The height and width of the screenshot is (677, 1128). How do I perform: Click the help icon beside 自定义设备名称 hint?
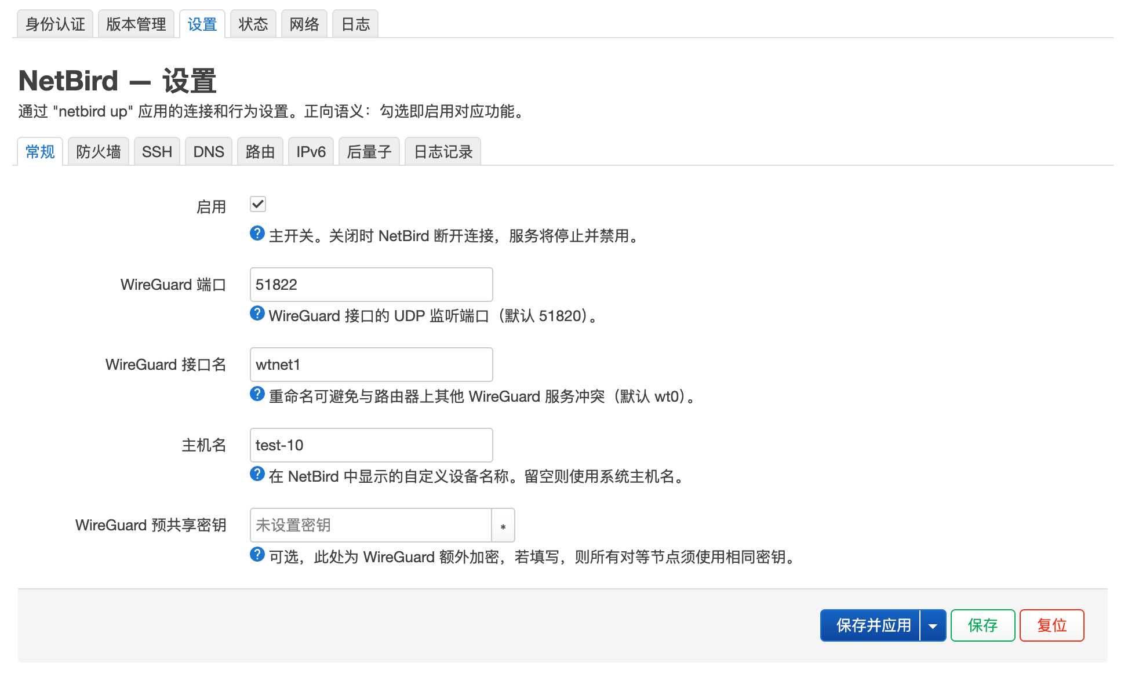click(257, 474)
